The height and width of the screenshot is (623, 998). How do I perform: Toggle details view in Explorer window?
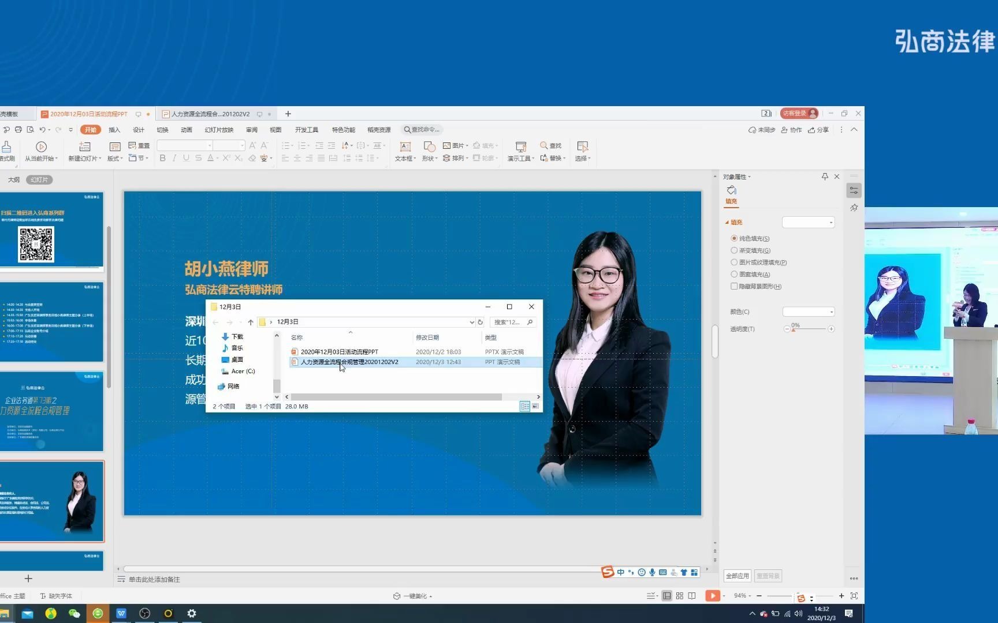tap(525, 407)
